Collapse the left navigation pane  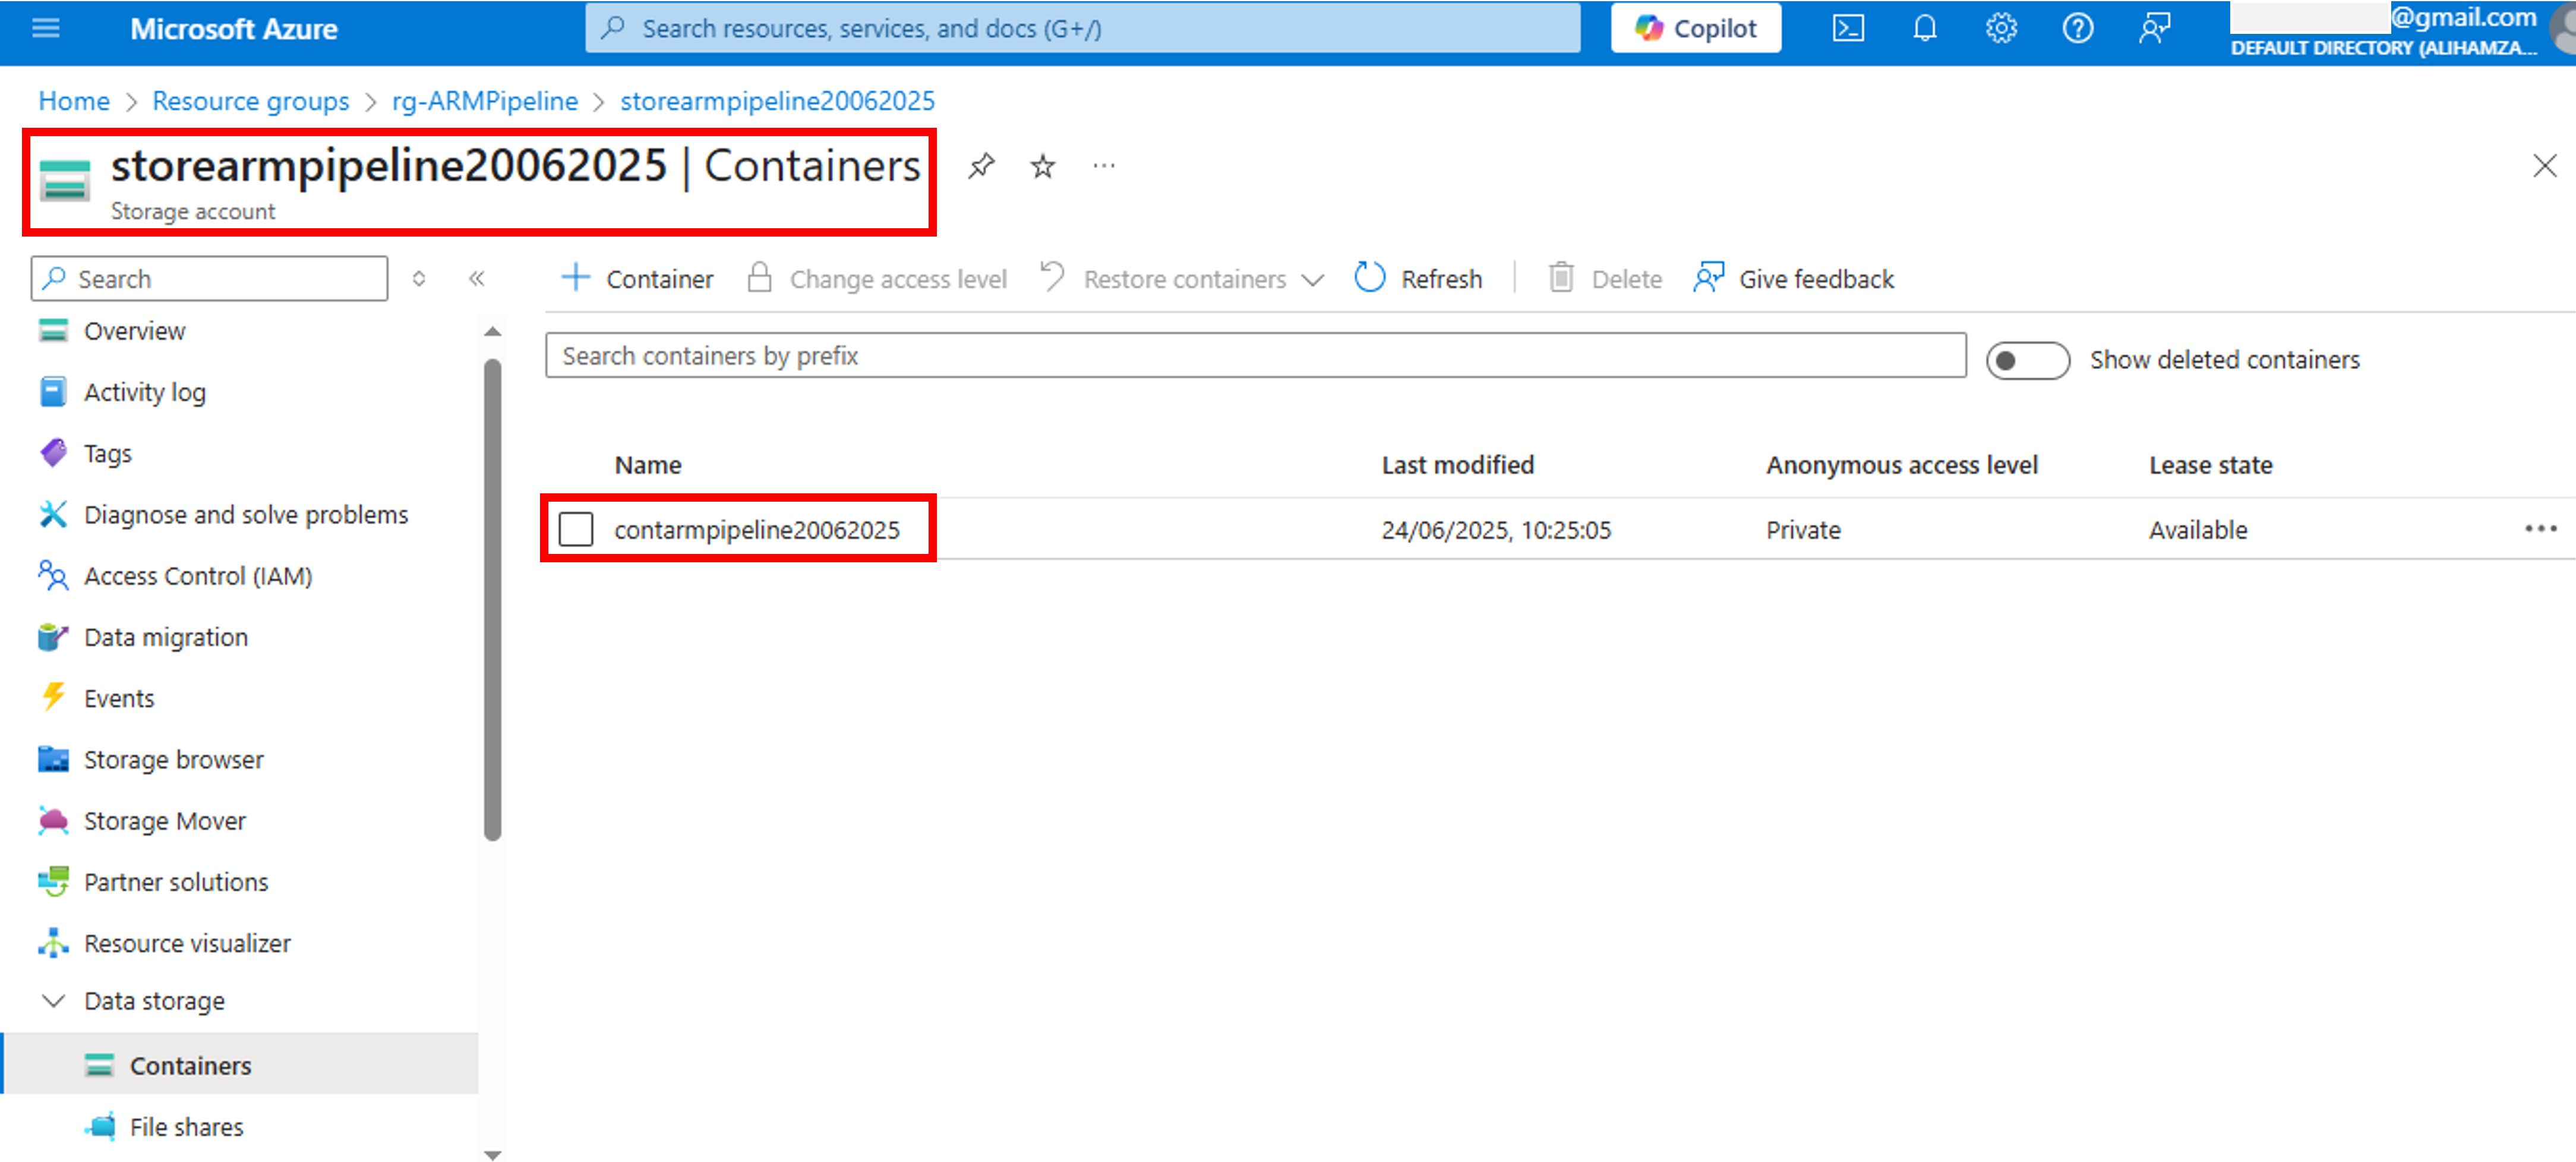[x=478, y=278]
